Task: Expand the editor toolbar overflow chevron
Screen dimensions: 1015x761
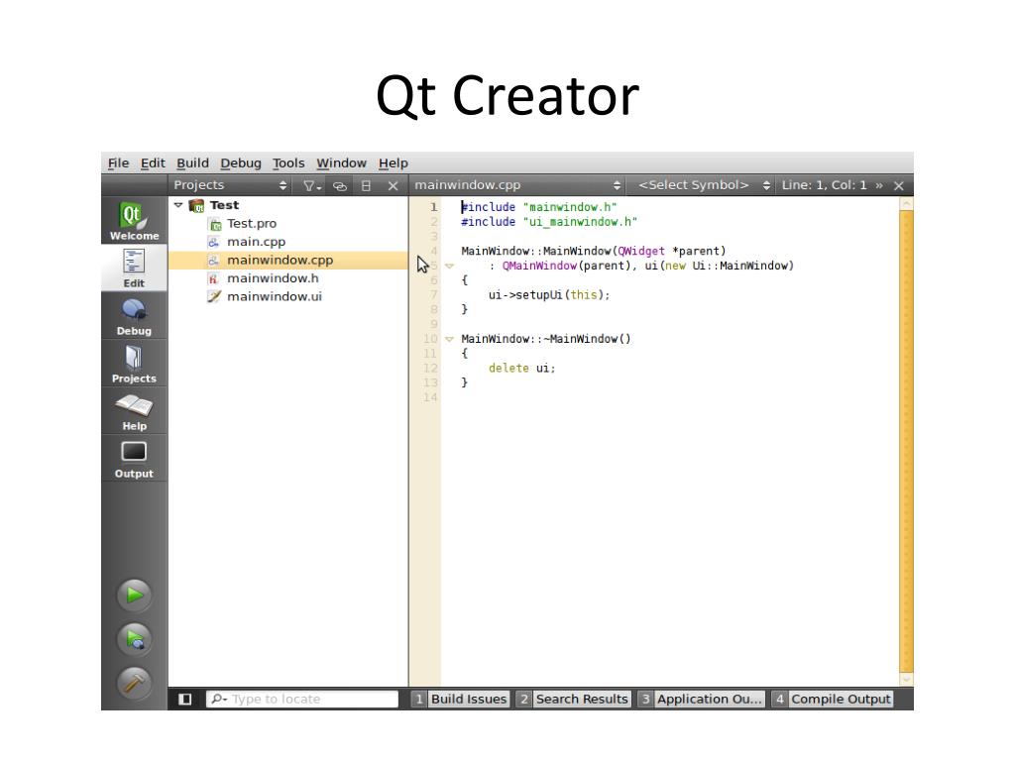Action: tap(879, 185)
